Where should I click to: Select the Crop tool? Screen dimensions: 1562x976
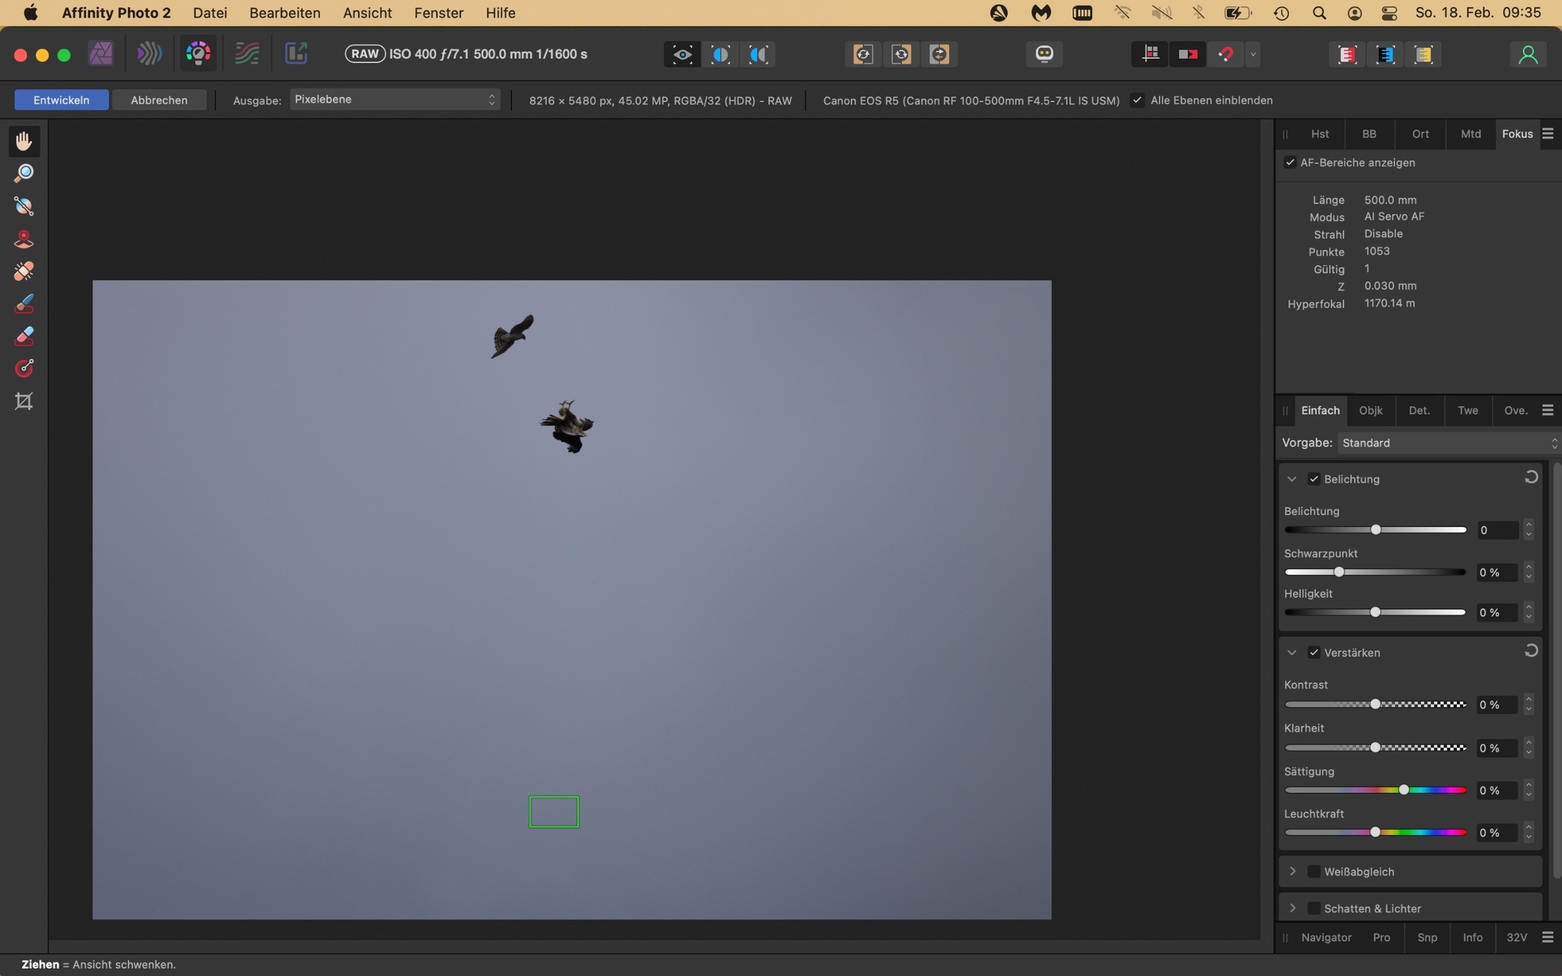pyautogui.click(x=24, y=401)
